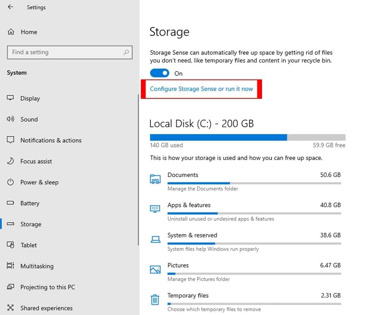Click the '6.47 GB' Pictures size
Image resolution: width=387 pixels, height=315 pixels.
point(330,265)
